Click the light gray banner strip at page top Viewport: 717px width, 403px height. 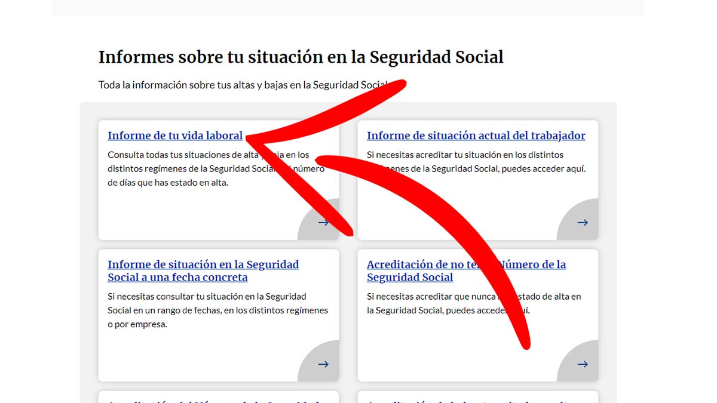tap(348, 7)
